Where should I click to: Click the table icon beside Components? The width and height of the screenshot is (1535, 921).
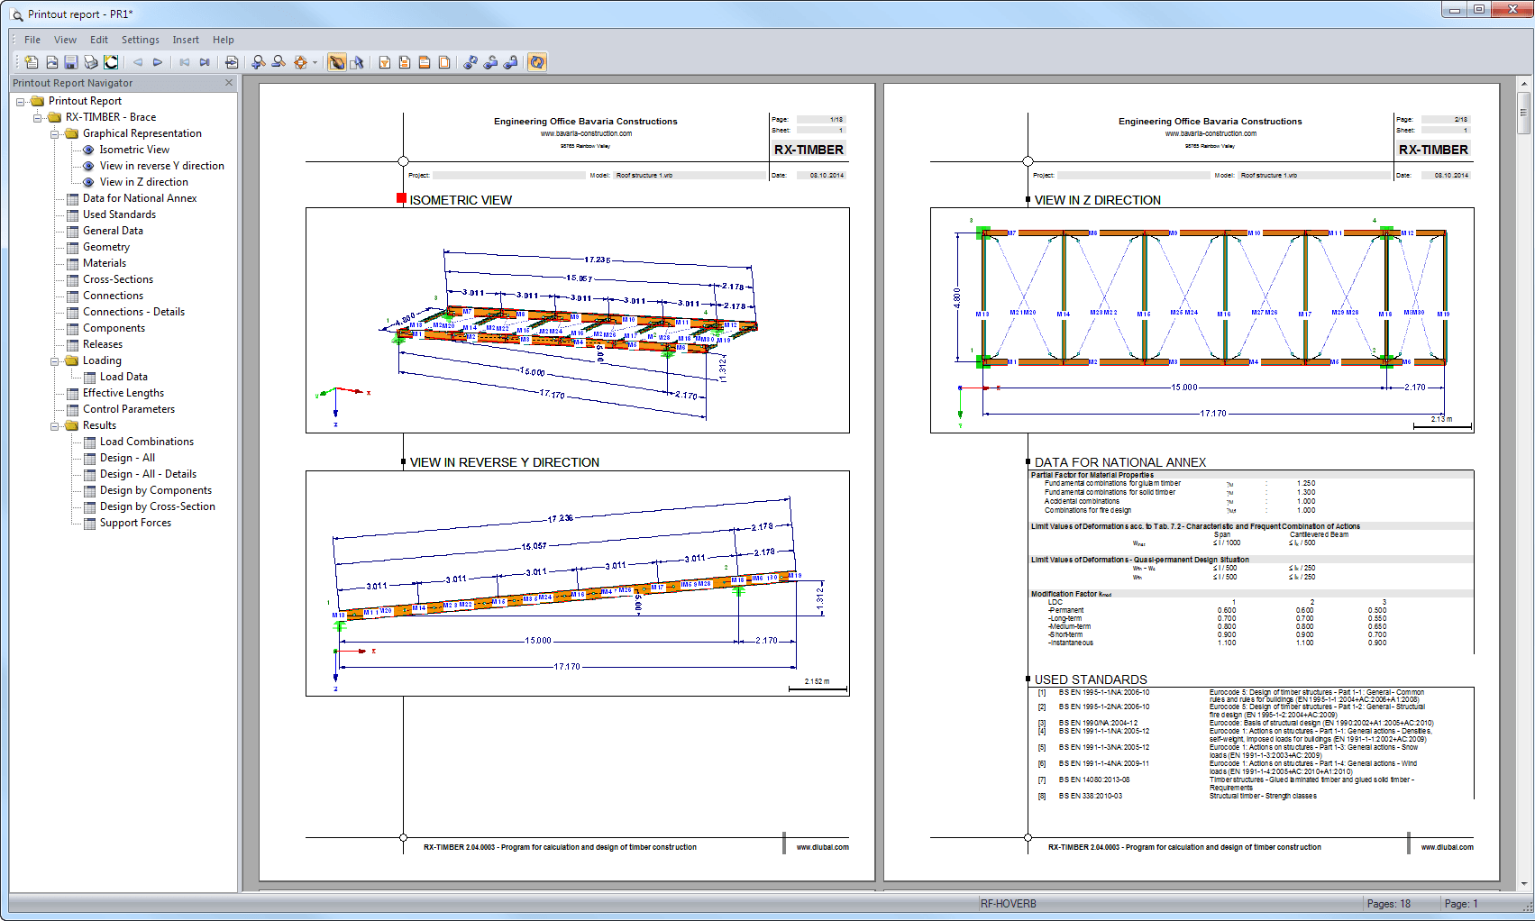click(x=73, y=329)
